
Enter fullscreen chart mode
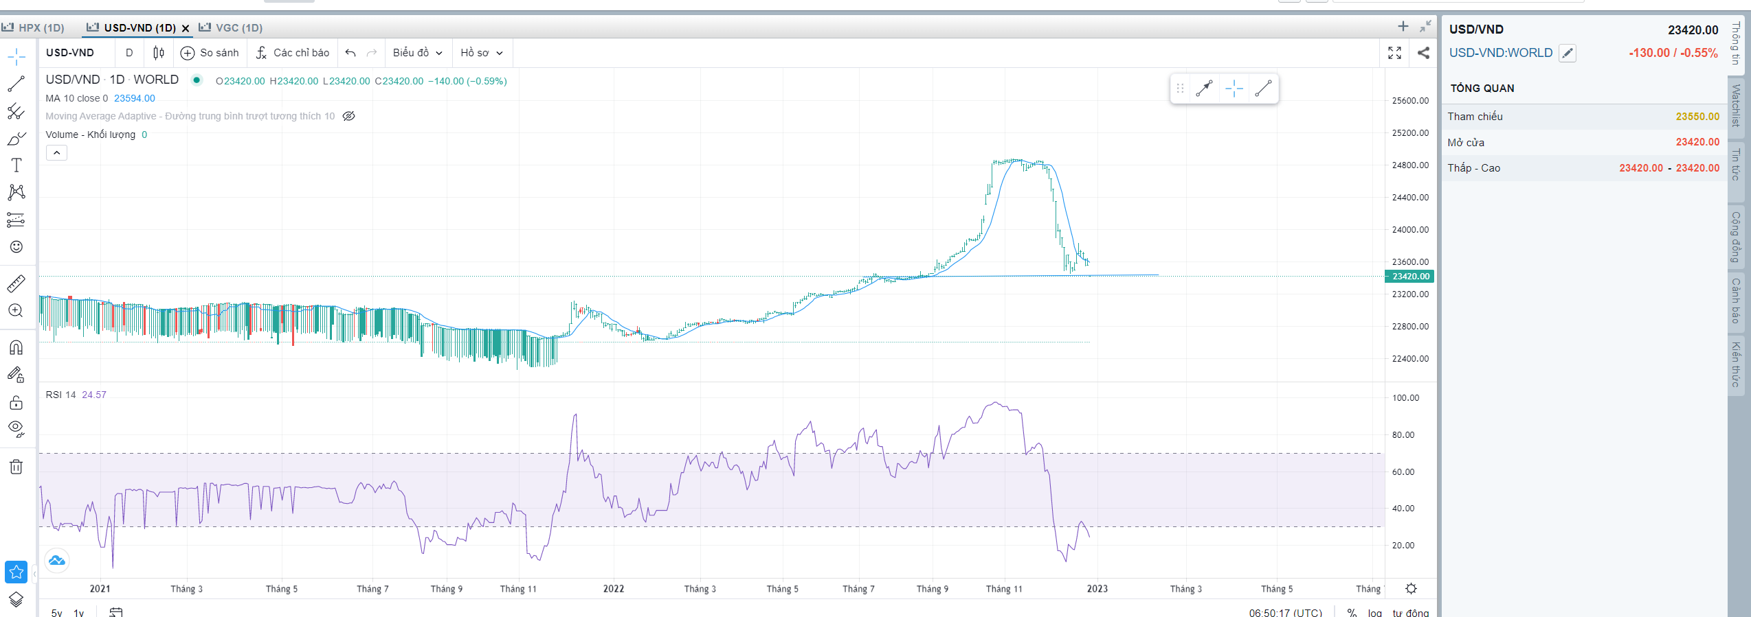pyautogui.click(x=1394, y=53)
